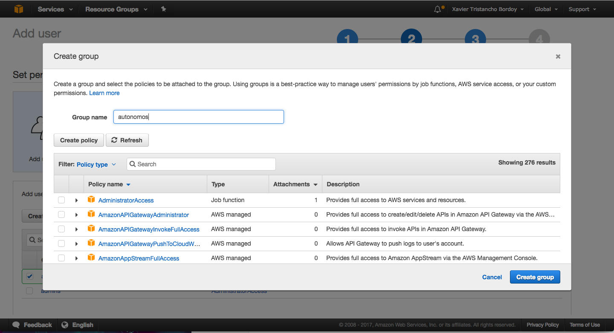This screenshot has width=614, height=333.
Task: Click the orange policy icon for AmazonAPIGatewayAdministrator
Action: point(91,214)
